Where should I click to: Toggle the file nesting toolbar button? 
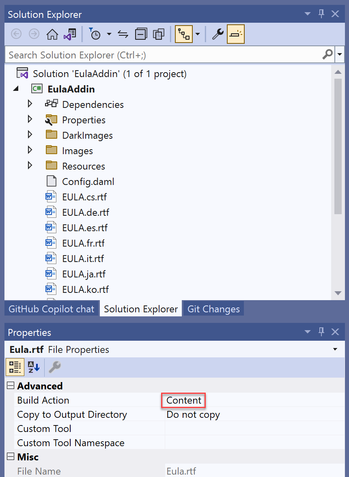184,34
